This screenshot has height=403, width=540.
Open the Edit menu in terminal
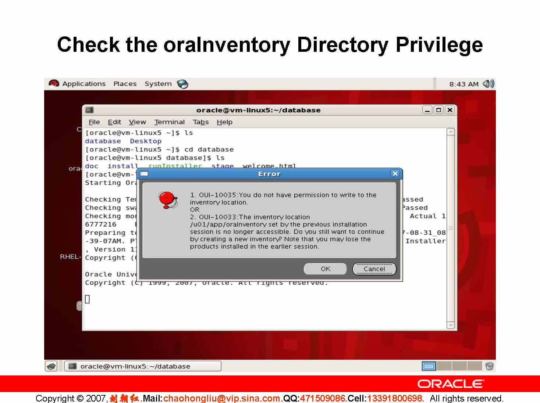pyautogui.click(x=114, y=122)
